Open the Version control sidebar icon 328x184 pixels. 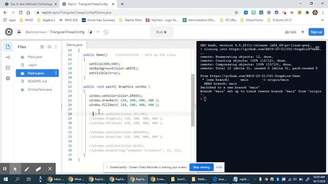8,57
